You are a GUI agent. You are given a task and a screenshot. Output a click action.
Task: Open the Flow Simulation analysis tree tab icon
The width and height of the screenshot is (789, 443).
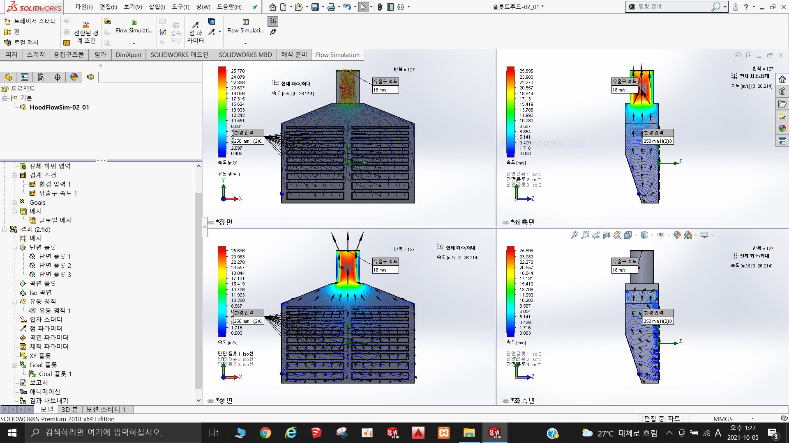(90, 77)
